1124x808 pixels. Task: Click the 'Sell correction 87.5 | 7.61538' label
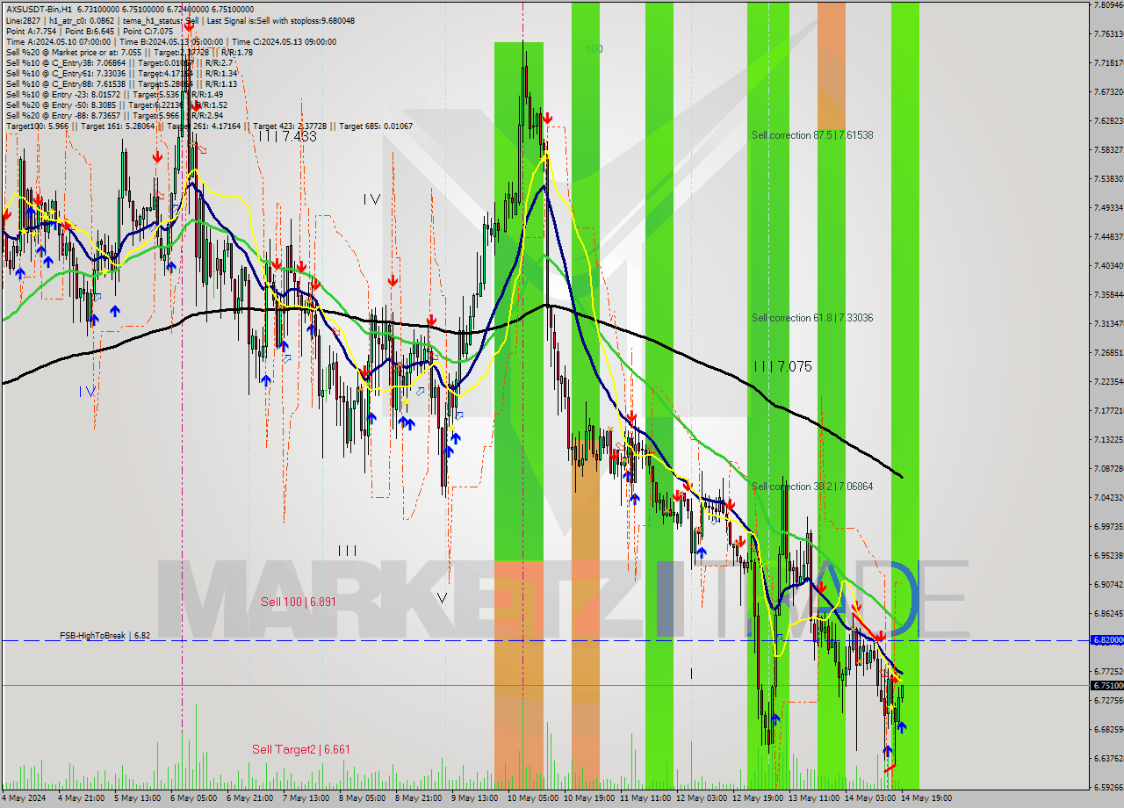[x=812, y=135]
